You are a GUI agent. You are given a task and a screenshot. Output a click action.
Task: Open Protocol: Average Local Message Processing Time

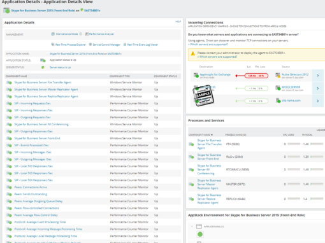pyautogui.click(x=46, y=236)
